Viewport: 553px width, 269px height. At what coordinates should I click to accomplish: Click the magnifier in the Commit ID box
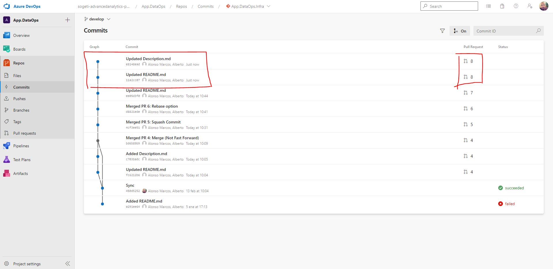(538, 30)
